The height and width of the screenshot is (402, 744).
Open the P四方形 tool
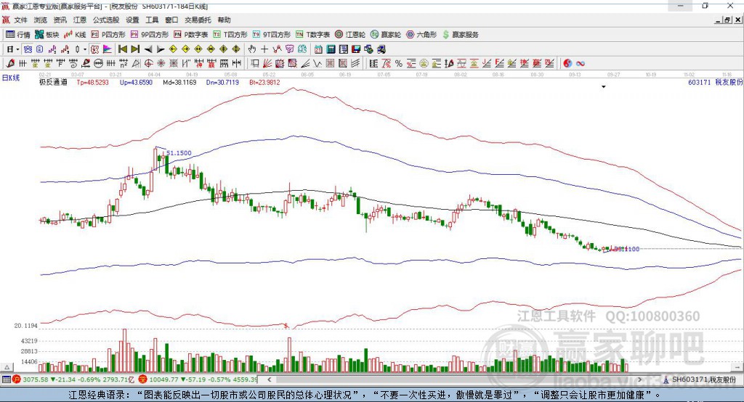pyautogui.click(x=108, y=35)
